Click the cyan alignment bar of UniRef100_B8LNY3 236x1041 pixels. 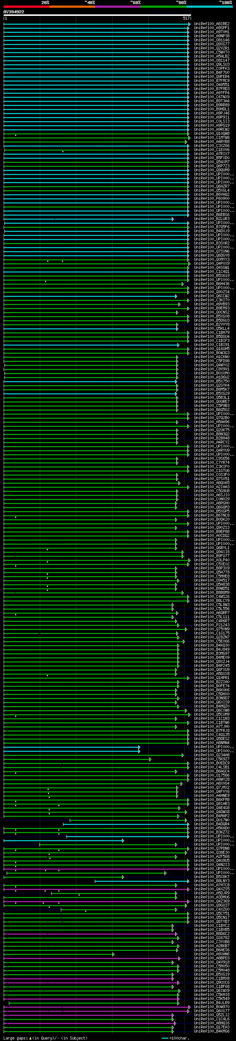pyautogui.click(x=142, y=881)
